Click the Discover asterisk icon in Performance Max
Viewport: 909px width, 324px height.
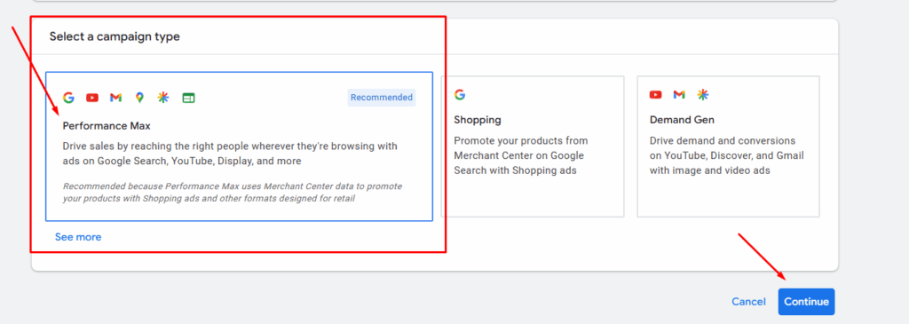163,98
